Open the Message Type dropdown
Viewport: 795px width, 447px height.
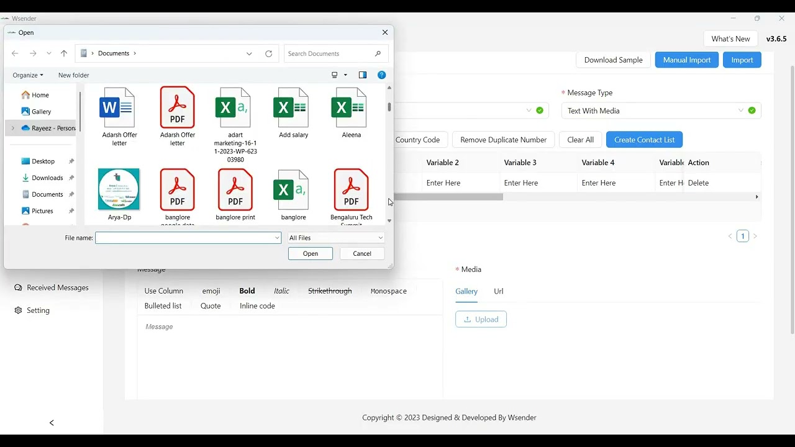click(661, 111)
